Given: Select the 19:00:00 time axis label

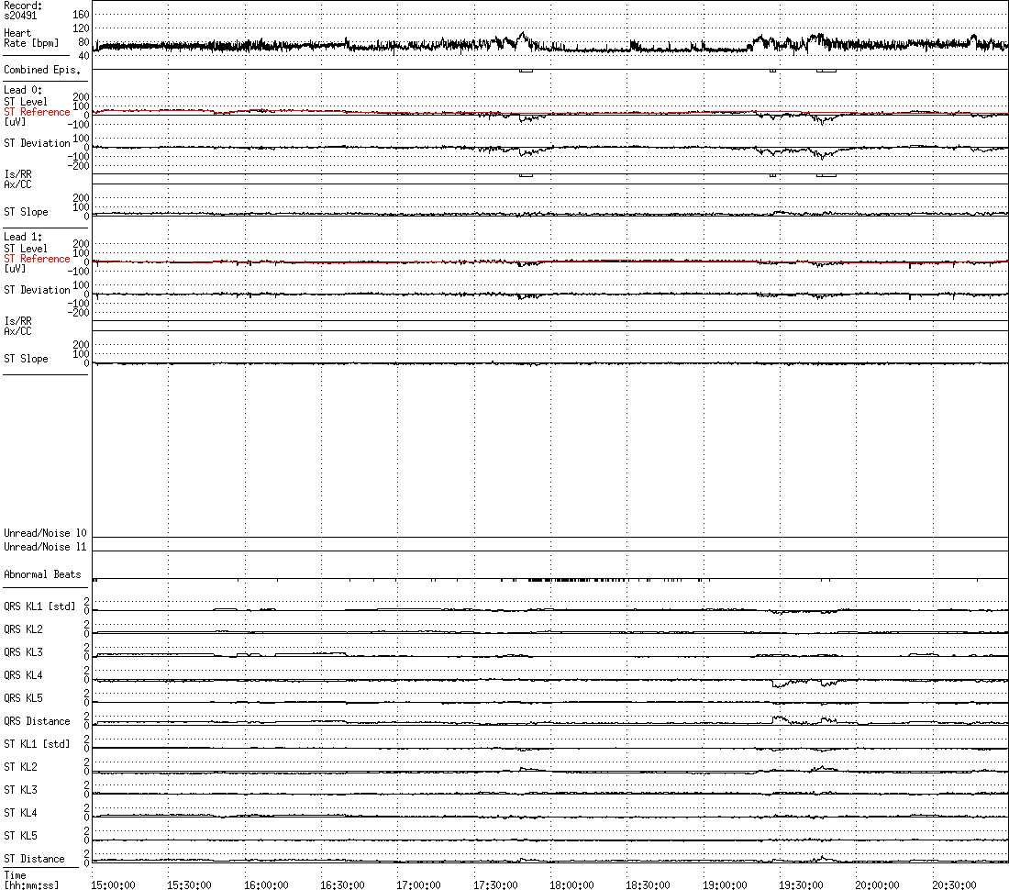Looking at the screenshot, I should [725, 884].
